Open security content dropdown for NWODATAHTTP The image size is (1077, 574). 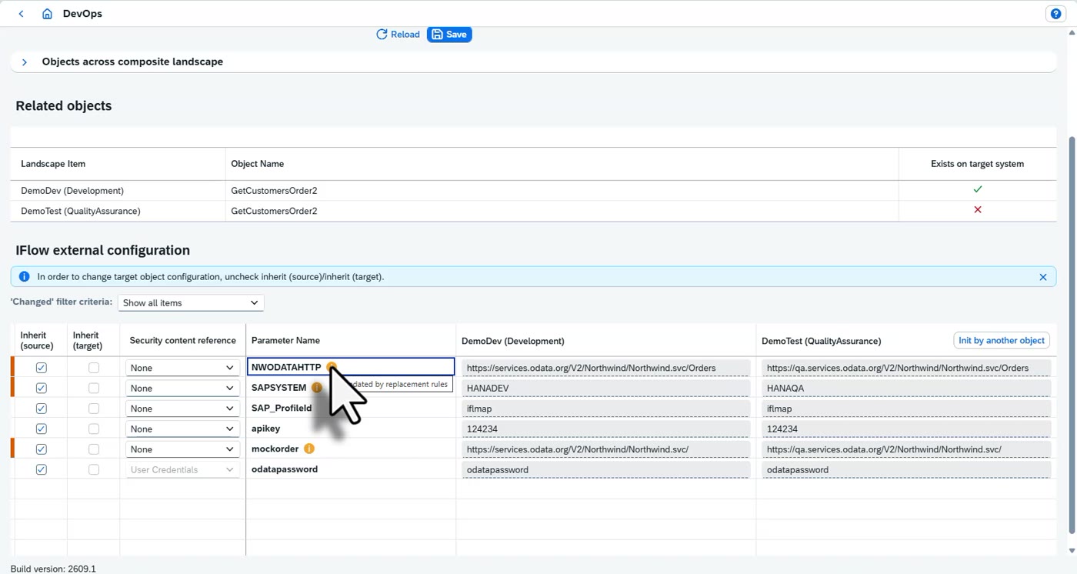tap(182, 368)
